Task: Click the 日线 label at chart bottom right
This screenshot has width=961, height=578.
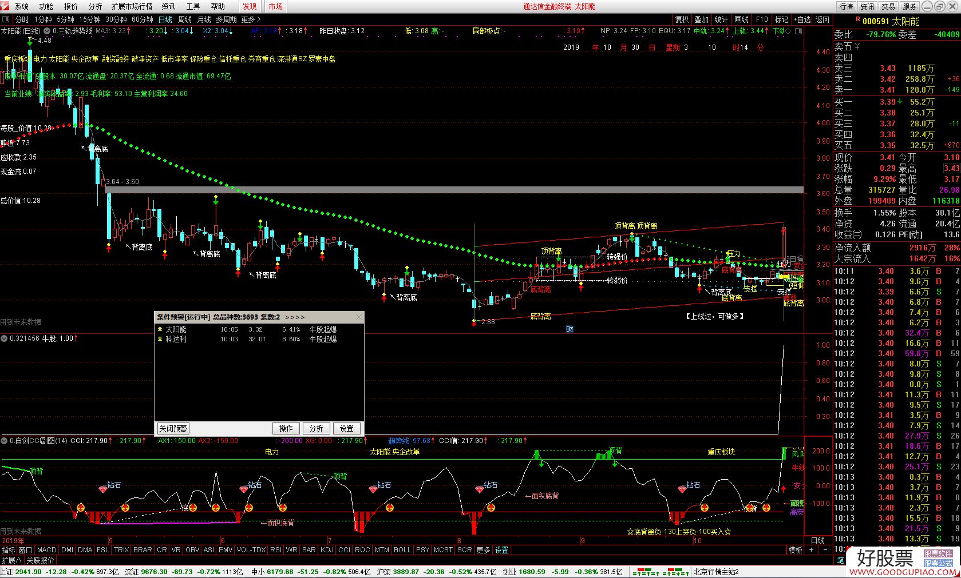Action: [818, 540]
